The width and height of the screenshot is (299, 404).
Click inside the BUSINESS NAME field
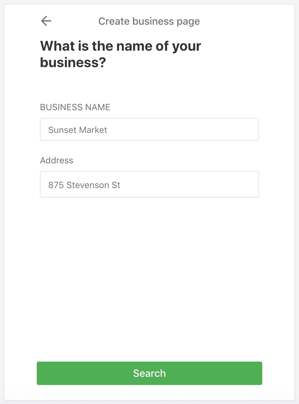coord(149,129)
